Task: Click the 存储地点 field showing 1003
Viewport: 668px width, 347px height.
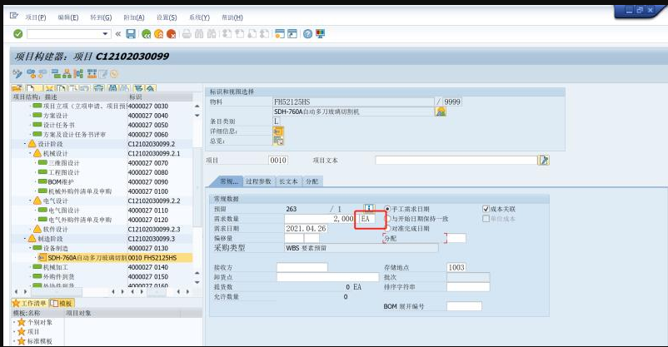Action: point(456,267)
